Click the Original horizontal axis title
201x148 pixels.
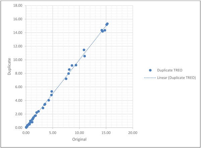[79, 139]
